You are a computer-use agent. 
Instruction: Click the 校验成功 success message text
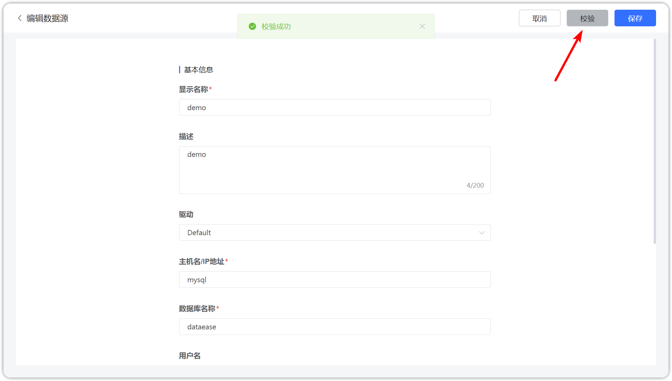[276, 26]
